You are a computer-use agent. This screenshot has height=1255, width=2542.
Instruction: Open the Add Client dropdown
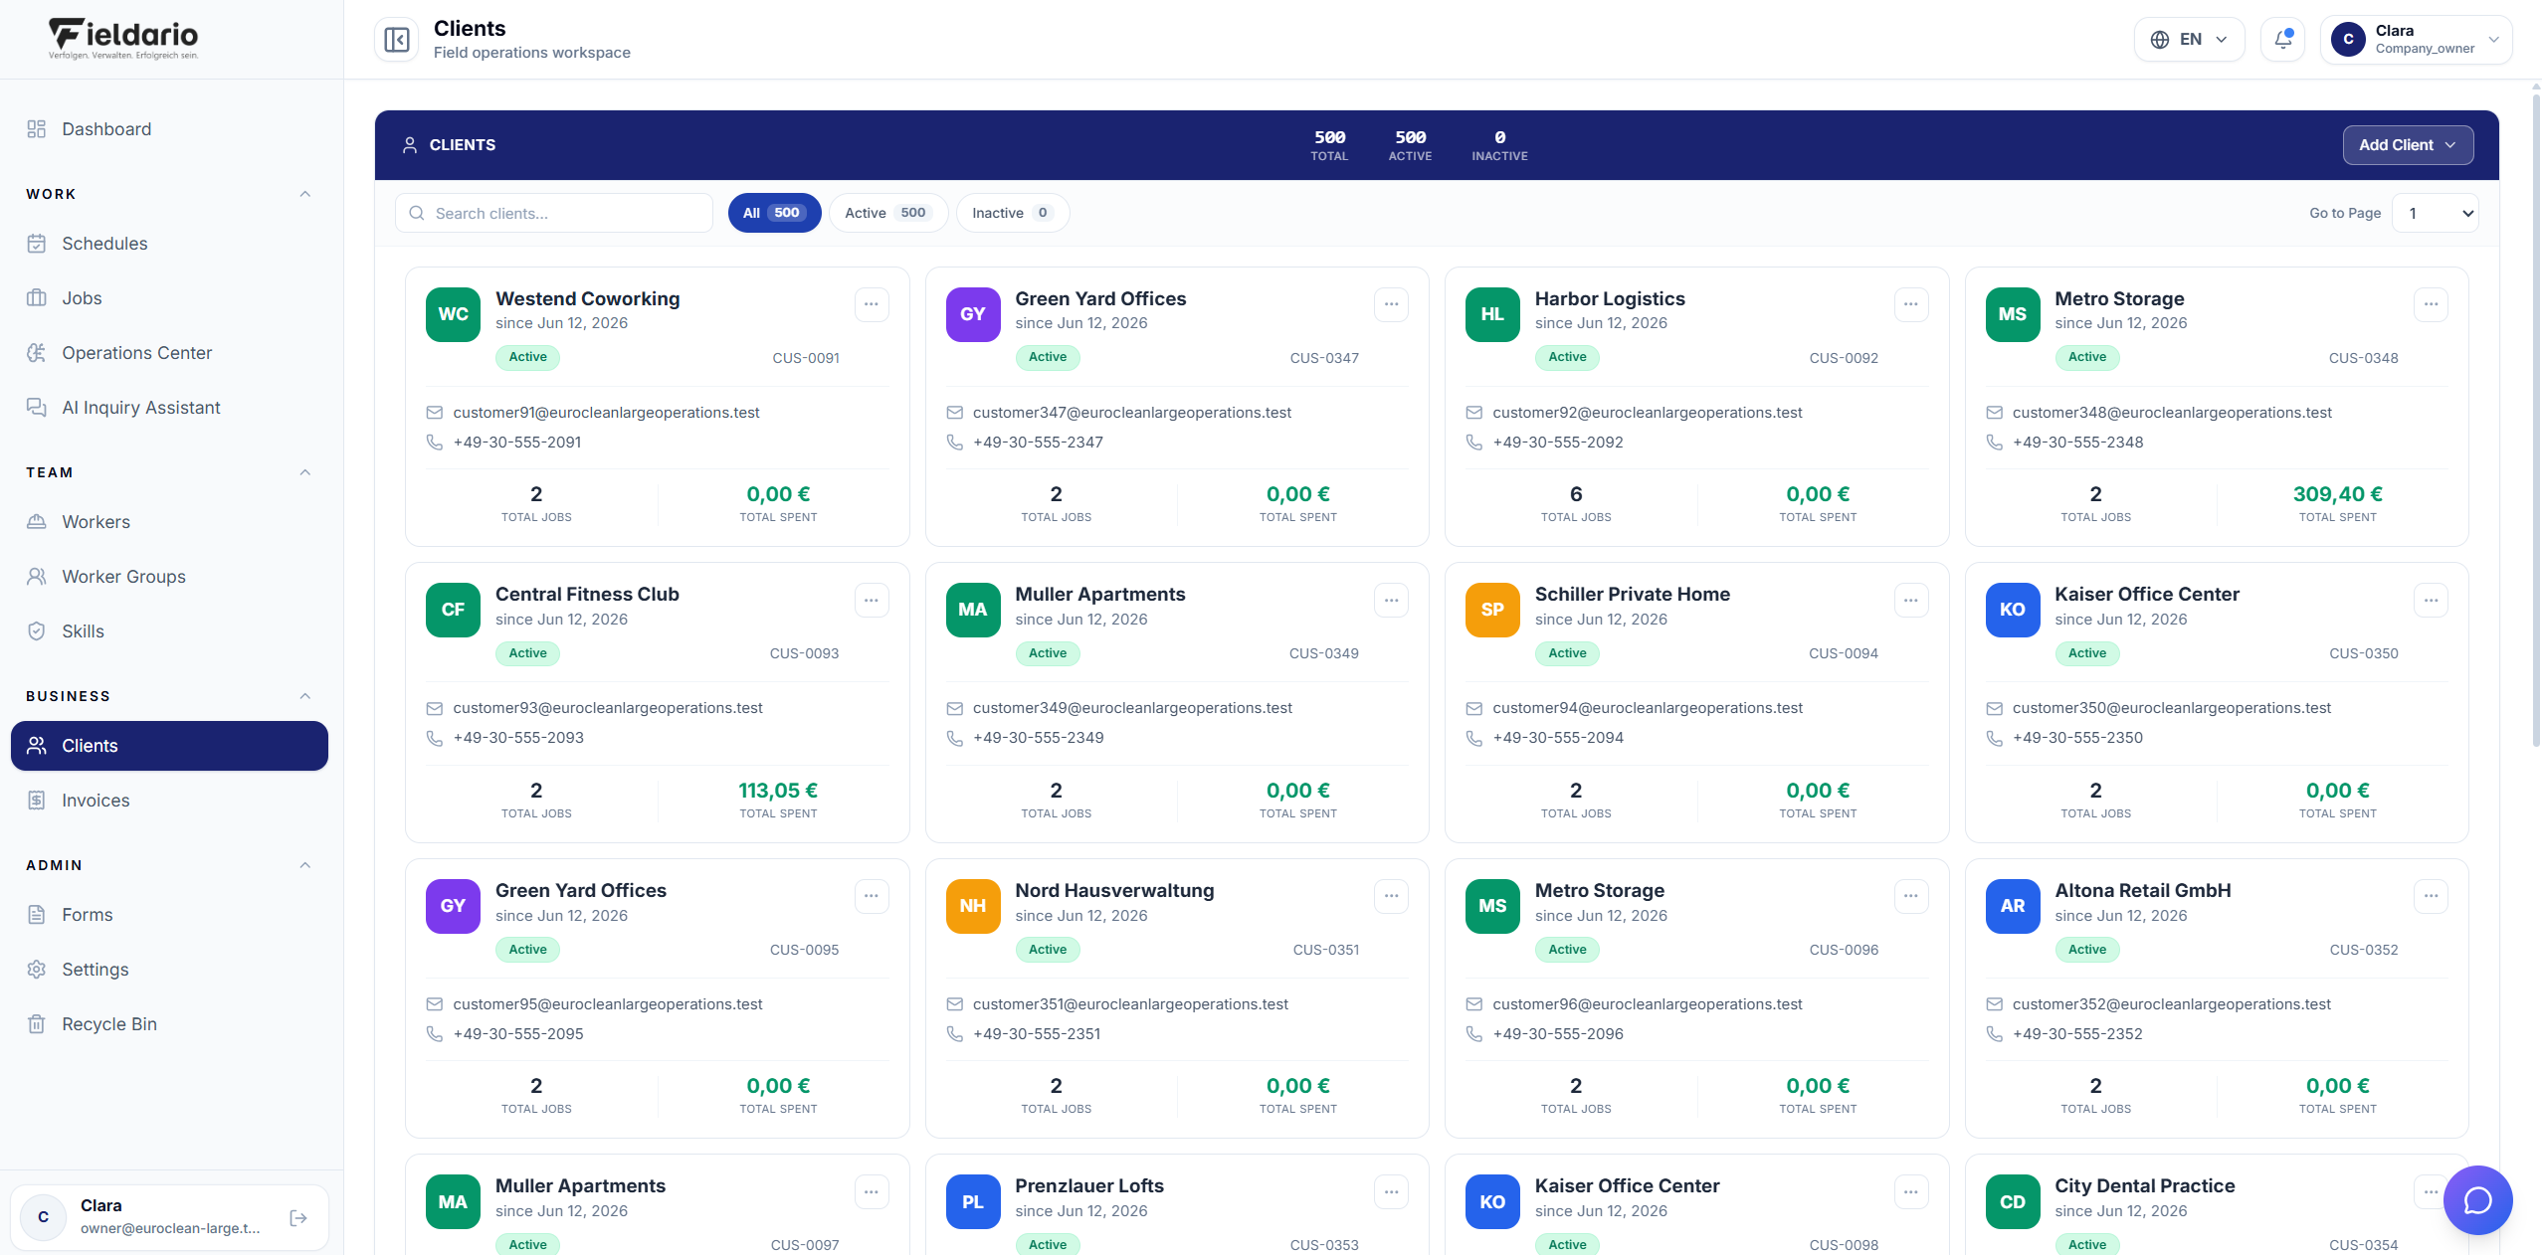pos(2408,145)
